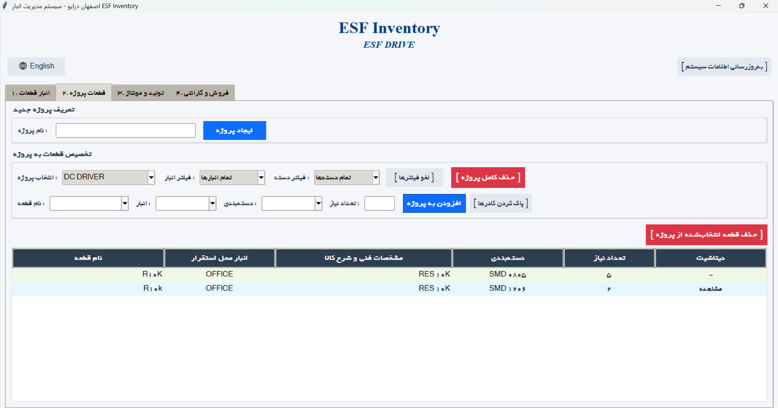Screen dimensions: 778x408
Task: Focus the project name input field
Action: (x=126, y=130)
